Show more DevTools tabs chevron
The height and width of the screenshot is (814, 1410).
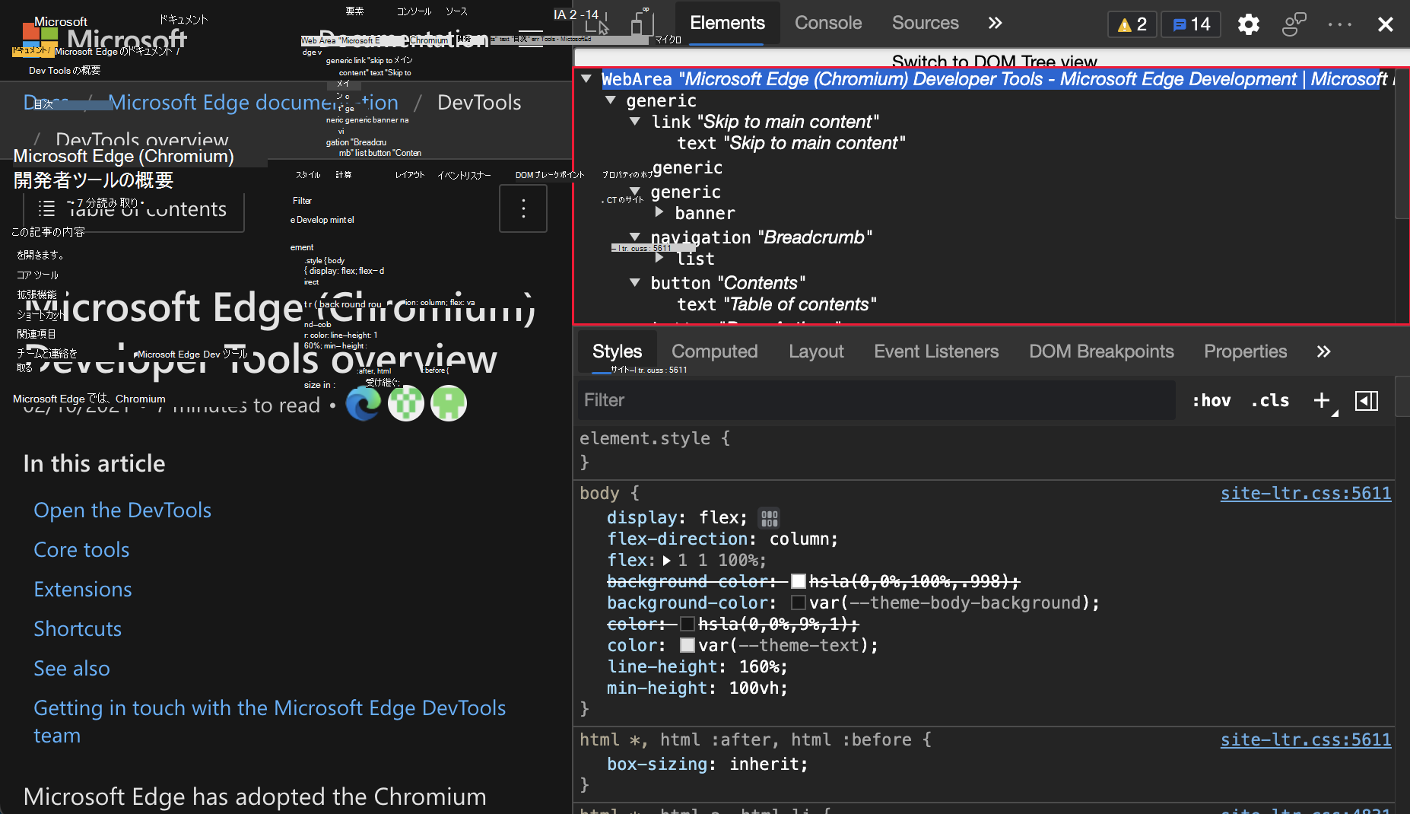pyautogui.click(x=995, y=23)
